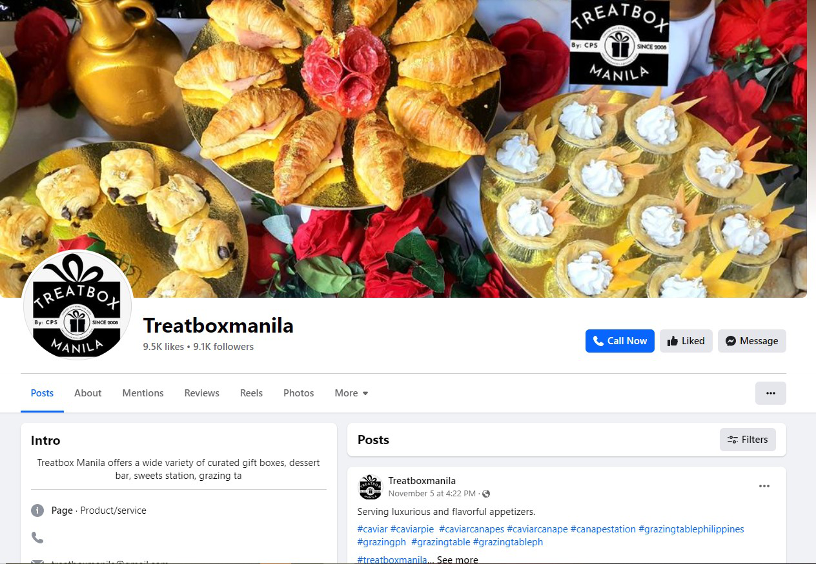The image size is (816, 564).
Task: View the Photos tab
Action: click(x=298, y=393)
